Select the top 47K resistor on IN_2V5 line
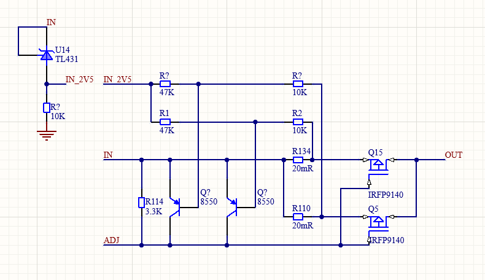This screenshot has height=280, width=485. click(x=165, y=84)
